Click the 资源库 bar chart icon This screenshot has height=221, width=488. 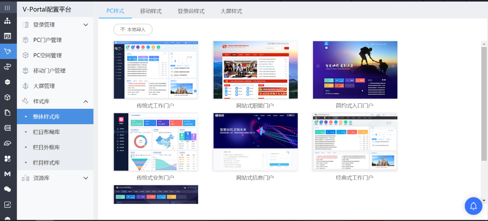(26, 178)
